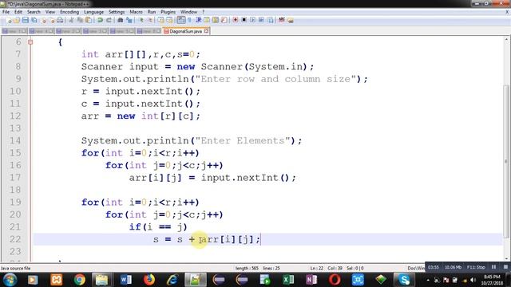Click the Save All toolbar icon
The height and width of the screenshot is (287, 511).
pos(34,20)
